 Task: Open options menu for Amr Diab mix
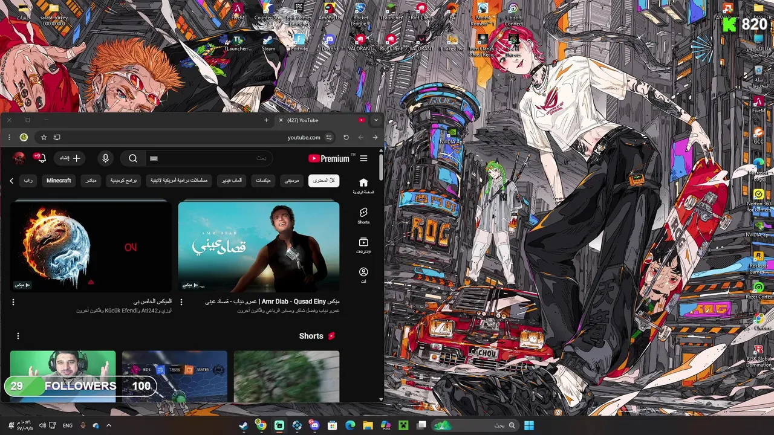tap(181, 302)
